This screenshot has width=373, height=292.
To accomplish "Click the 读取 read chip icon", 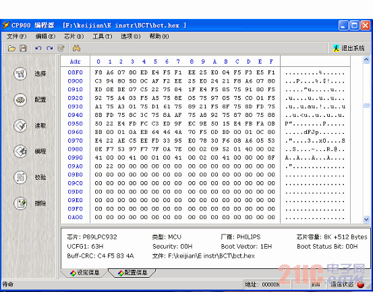I will pos(20,126).
